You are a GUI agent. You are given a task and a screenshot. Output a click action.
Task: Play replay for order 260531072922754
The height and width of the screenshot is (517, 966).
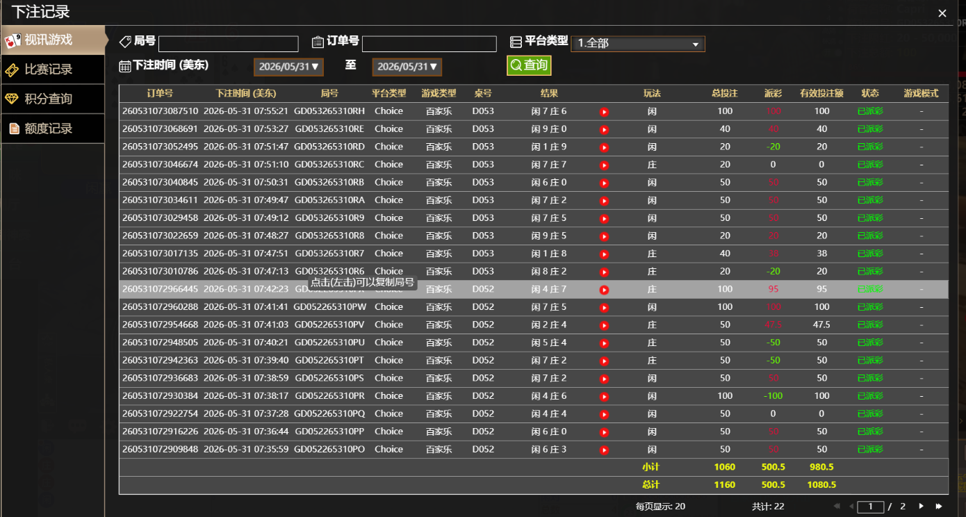click(x=604, y=415)
